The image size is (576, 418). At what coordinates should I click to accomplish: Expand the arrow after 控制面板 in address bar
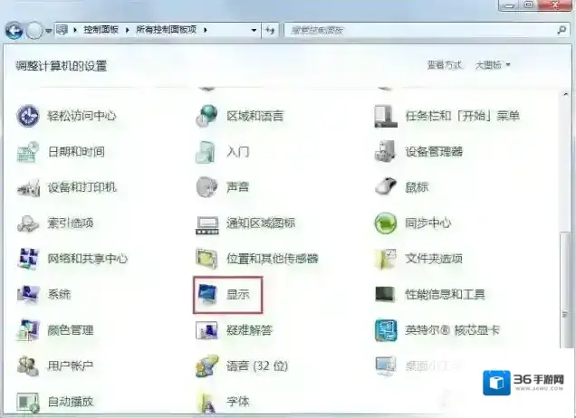pos(127,30)
